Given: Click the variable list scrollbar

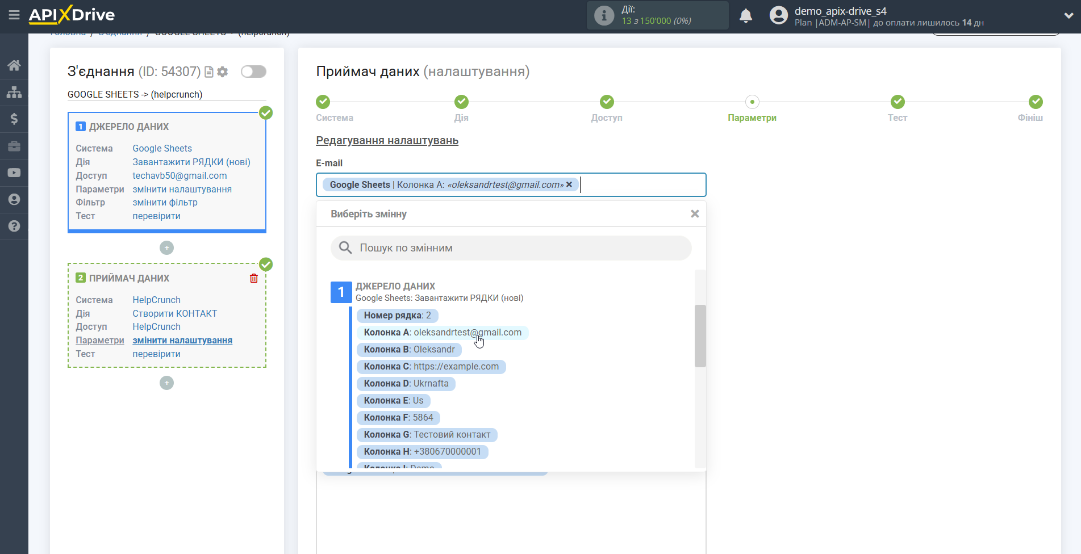Looking at the screenshot, I should (700, 336).
